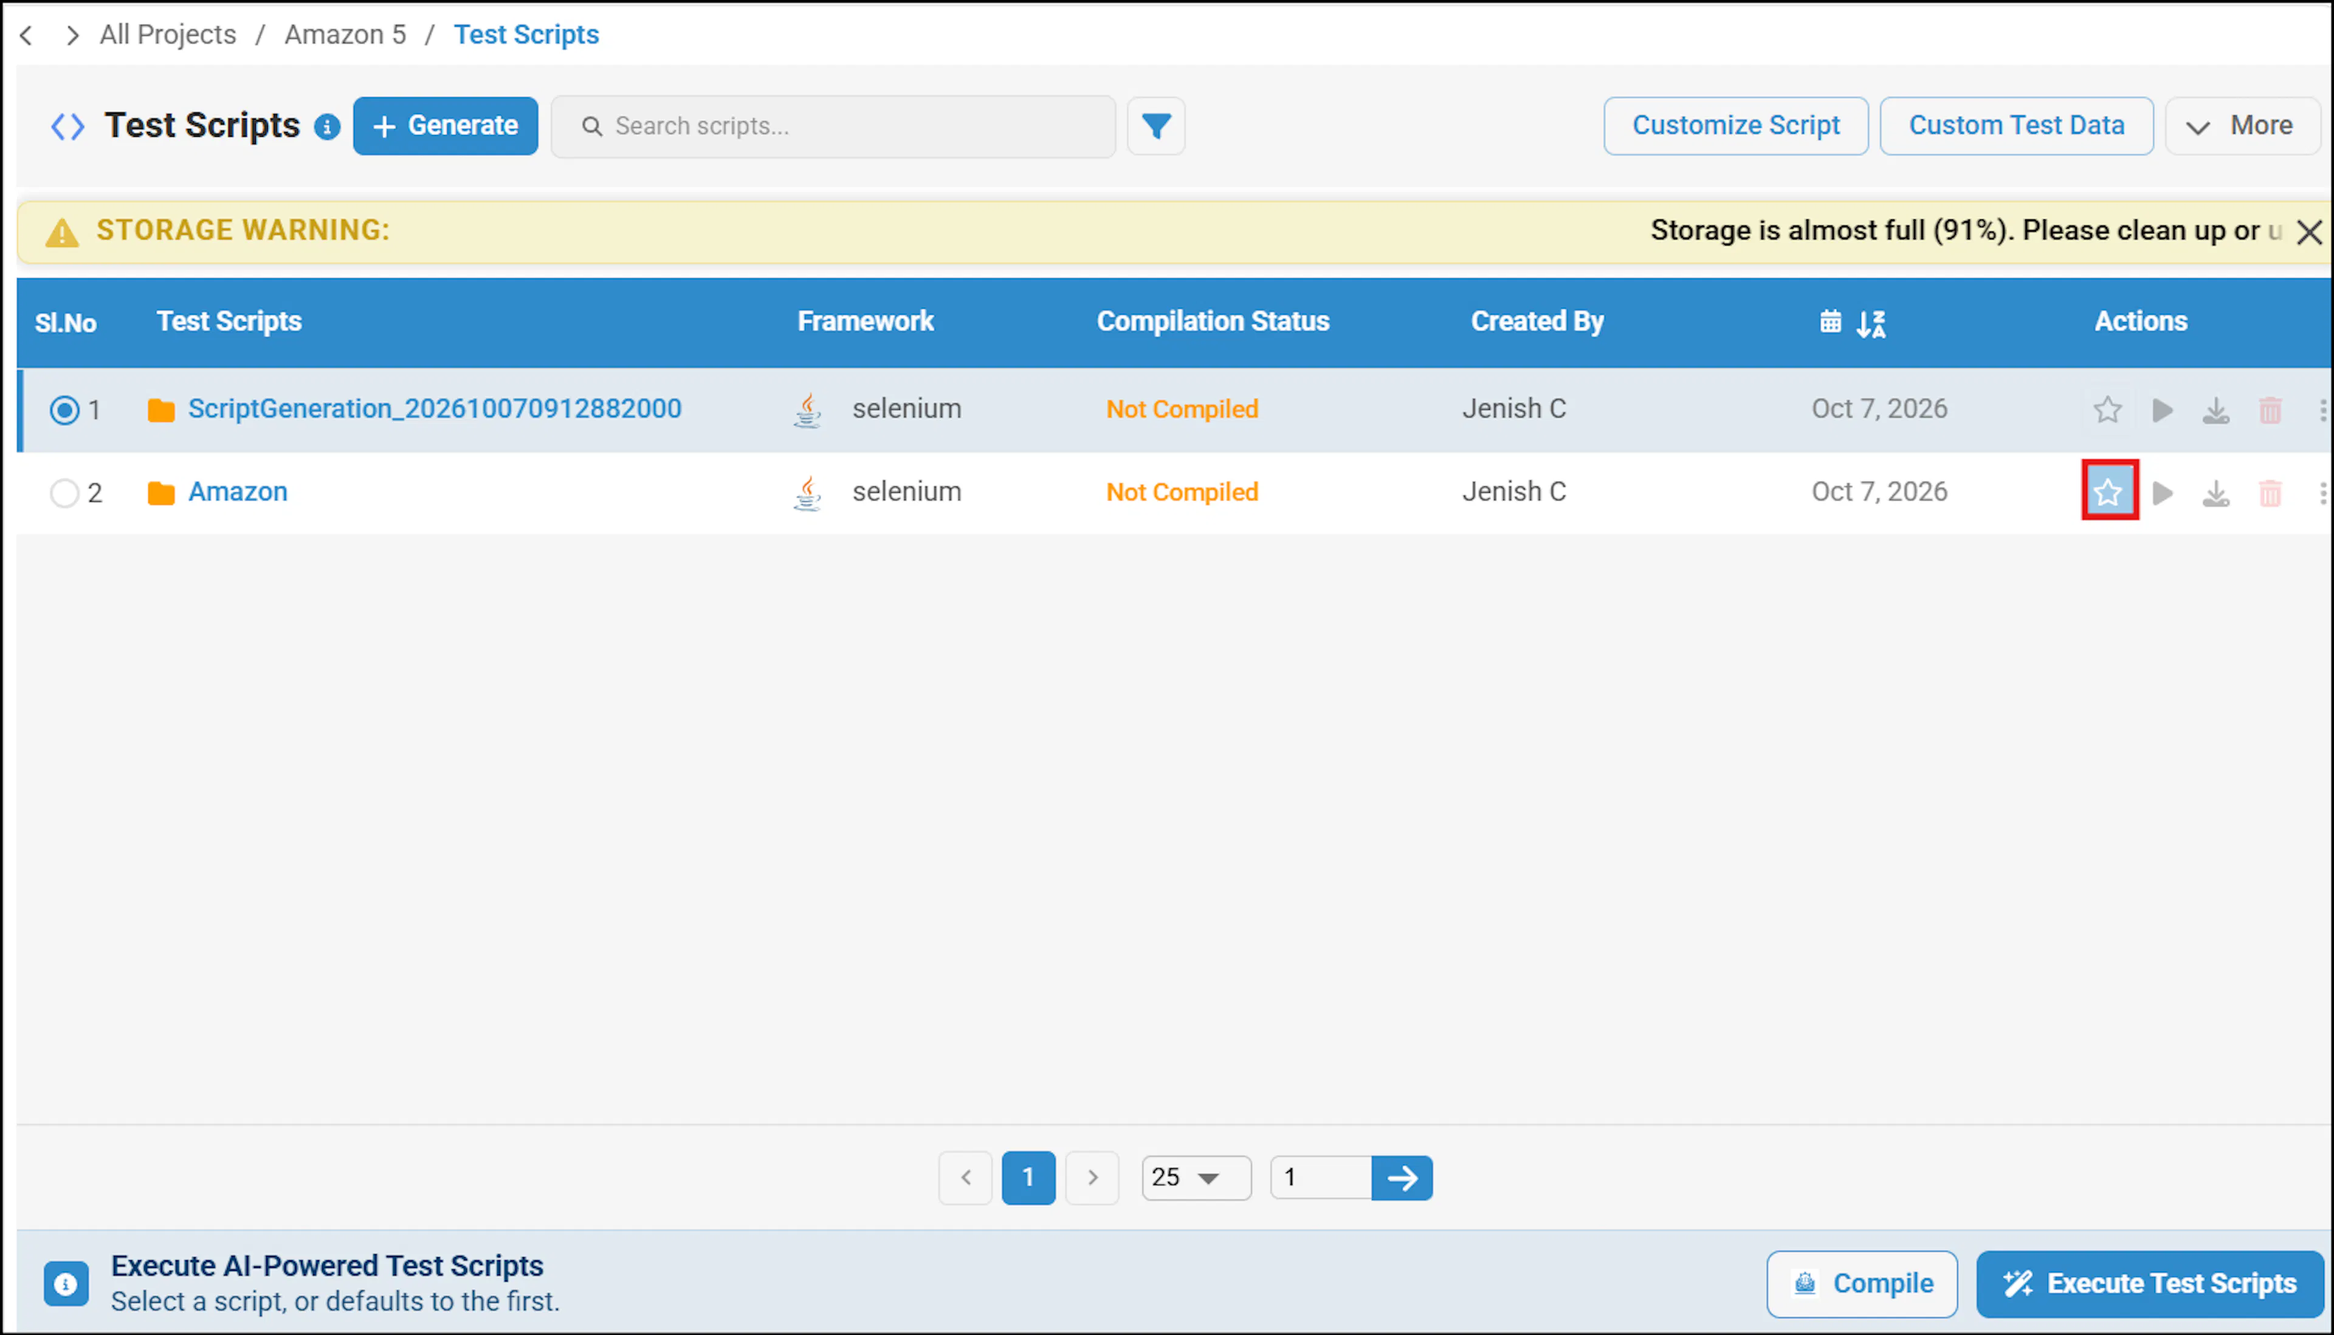
Task: Delete the Amazon script via trash icon
Action: (x=2270, y=493)
